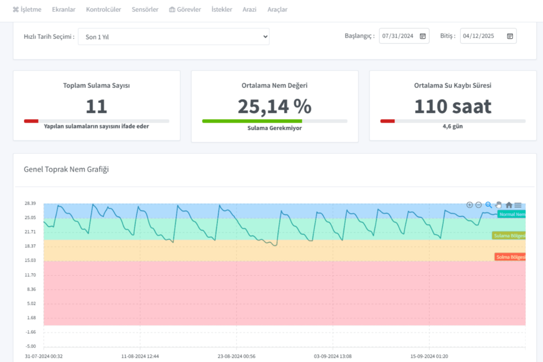This screenshot has height=362, width=543.
Task: Expand the Hızlı Tarih Seçimi dropdown
Action: pos(173,37)
